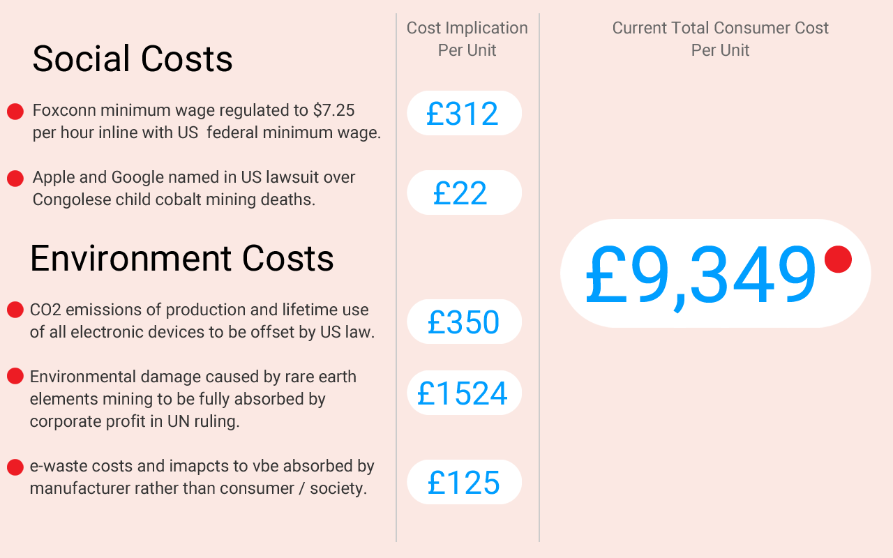Click red dot next to rare earth mining
Viewport: 893px width, 558px height.
15,377
